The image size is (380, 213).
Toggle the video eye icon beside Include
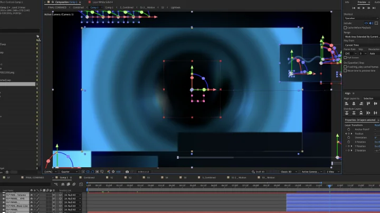(x=366, y=23)
